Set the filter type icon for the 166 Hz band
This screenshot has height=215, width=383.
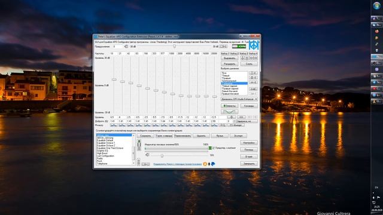point(147,125)
